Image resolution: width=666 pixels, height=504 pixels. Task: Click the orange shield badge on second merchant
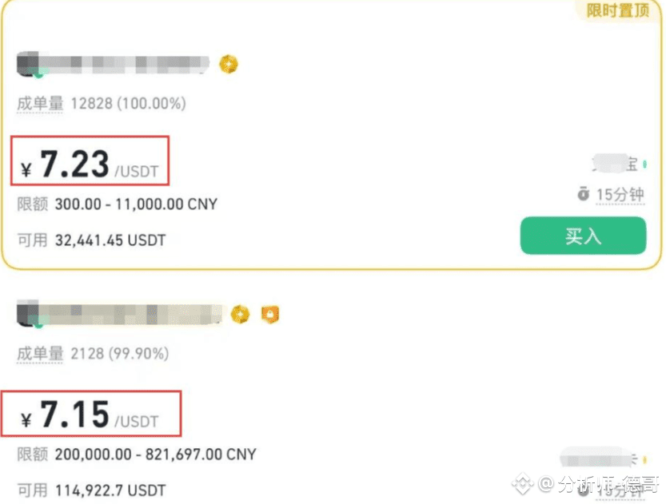(x=270, y=315)
